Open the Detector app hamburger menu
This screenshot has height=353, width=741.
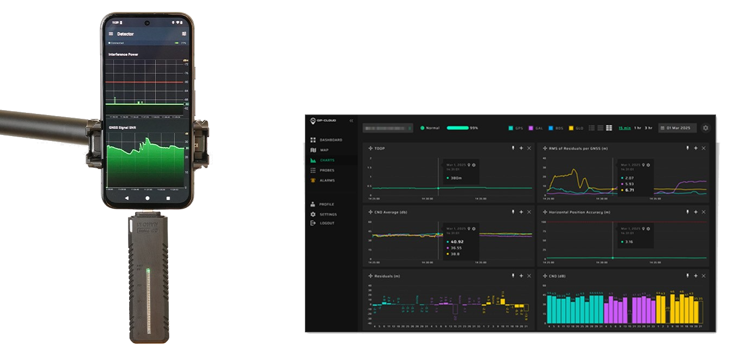pyautogui.click(x=111, y=34)
